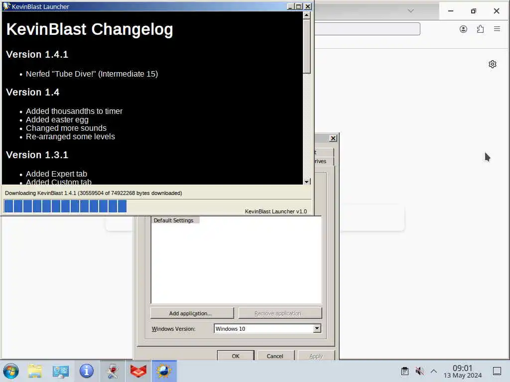Click the changelog scrollbar thumb
This screenshot has width=510, height=382.
tap(306, 46)
